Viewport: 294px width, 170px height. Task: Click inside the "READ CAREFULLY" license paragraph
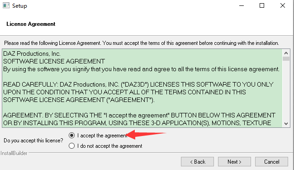tap(138, 92)
